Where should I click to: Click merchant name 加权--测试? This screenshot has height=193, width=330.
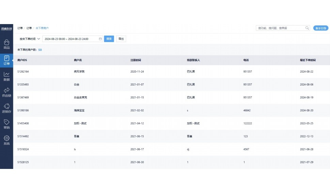click(x=80, y=123)
